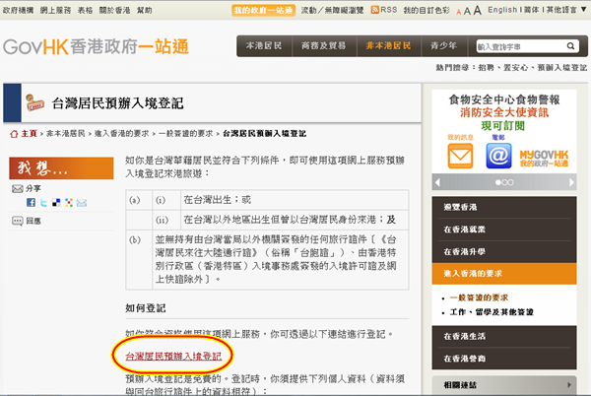Image resolution: width=591 pixels, height=396 pixels.
Task: Show previous banner slide arrow
Action: point(437,182)
